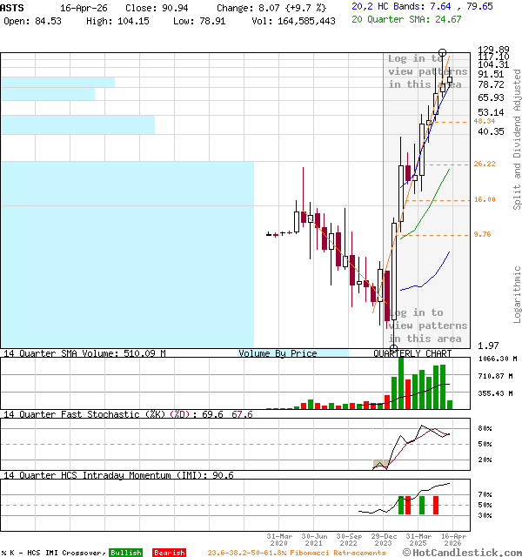Click the 9.76 Fibonacci retracement label
The height and width of the screenshot is (557, 522).
pos(482,234)
